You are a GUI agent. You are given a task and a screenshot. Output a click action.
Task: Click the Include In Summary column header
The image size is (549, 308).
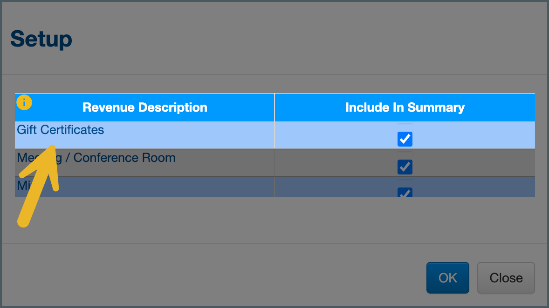[405, 107]
